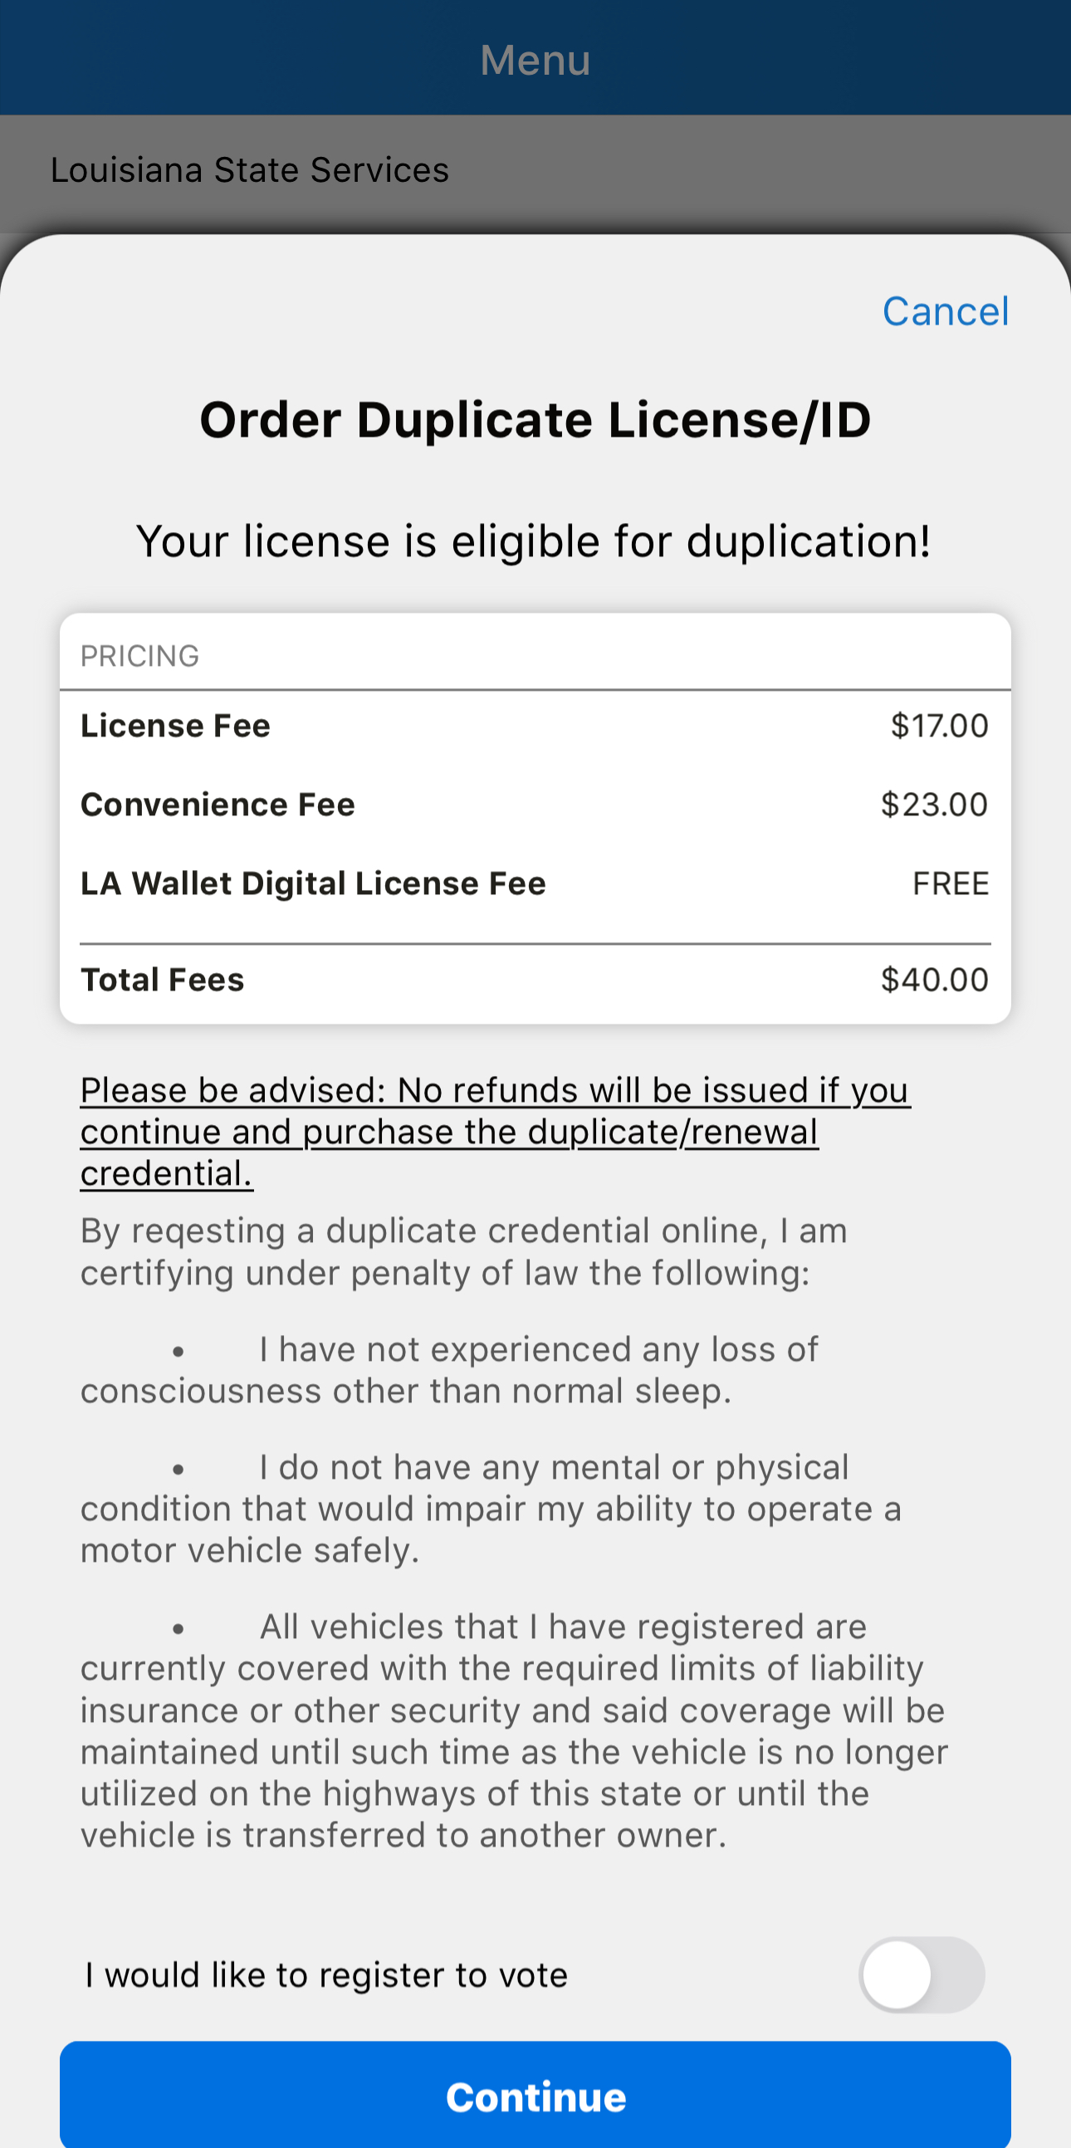Click the $23.00 convenience fee amount

point(934,805)
